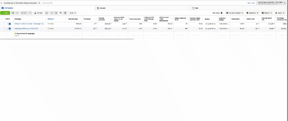Screen dimensions: 288x121
Task: Tick checkbox for Gifting October Collection row
Action: (2, 24)
